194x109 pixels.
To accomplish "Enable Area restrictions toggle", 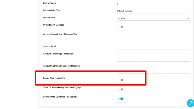I will 121,80.
